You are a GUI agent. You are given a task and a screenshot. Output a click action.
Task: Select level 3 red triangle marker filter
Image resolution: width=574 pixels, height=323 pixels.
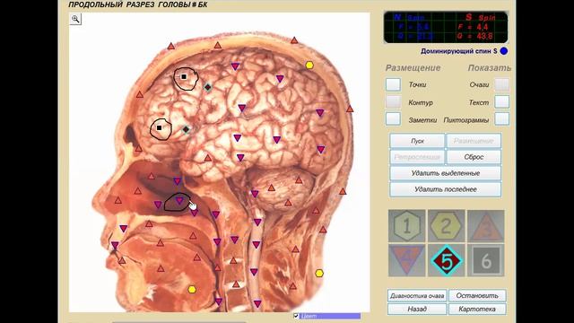click(486, 226)
